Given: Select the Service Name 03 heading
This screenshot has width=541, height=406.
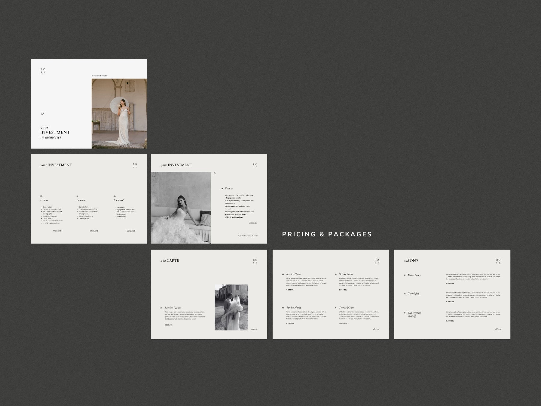Looking at the screenshot, I should coord(294,308).
